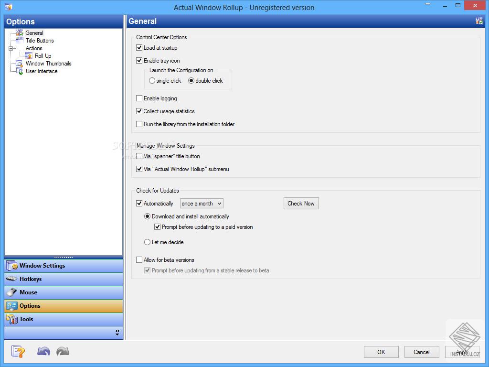The image size is (489, 367).
Task: Click the Hotkeys keyboard icon
Action: tap(12, 279)
